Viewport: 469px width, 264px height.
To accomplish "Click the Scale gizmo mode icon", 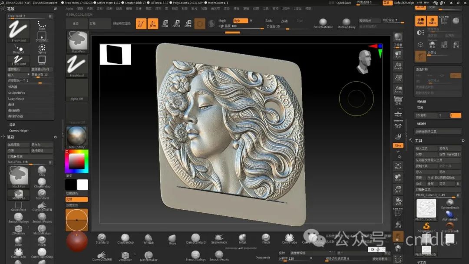I will point(176,23).
